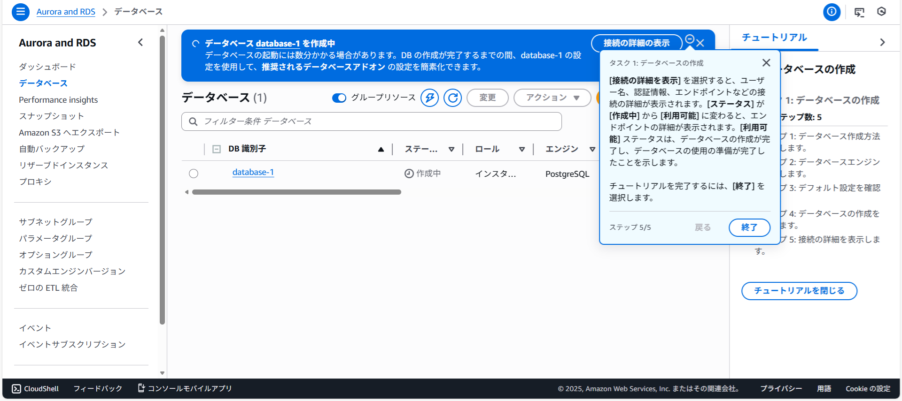Dismiss the database creating banner

pos(700,43)
